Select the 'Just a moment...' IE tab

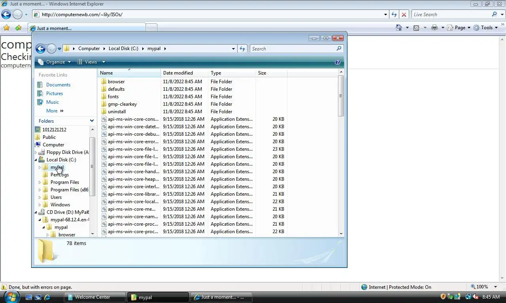point(87,28)
